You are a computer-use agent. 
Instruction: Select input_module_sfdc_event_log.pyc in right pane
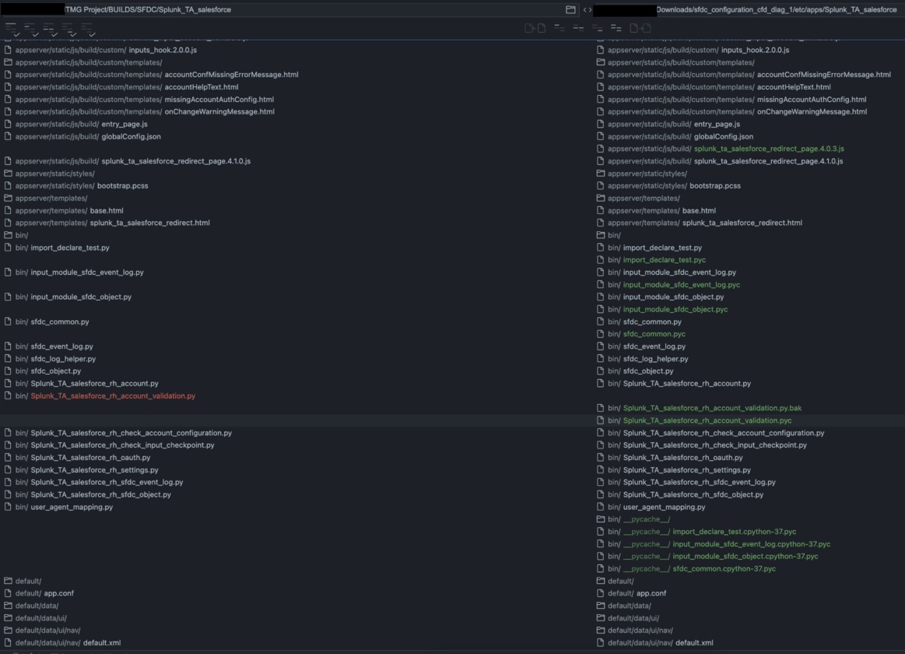(x=681, y=285)
